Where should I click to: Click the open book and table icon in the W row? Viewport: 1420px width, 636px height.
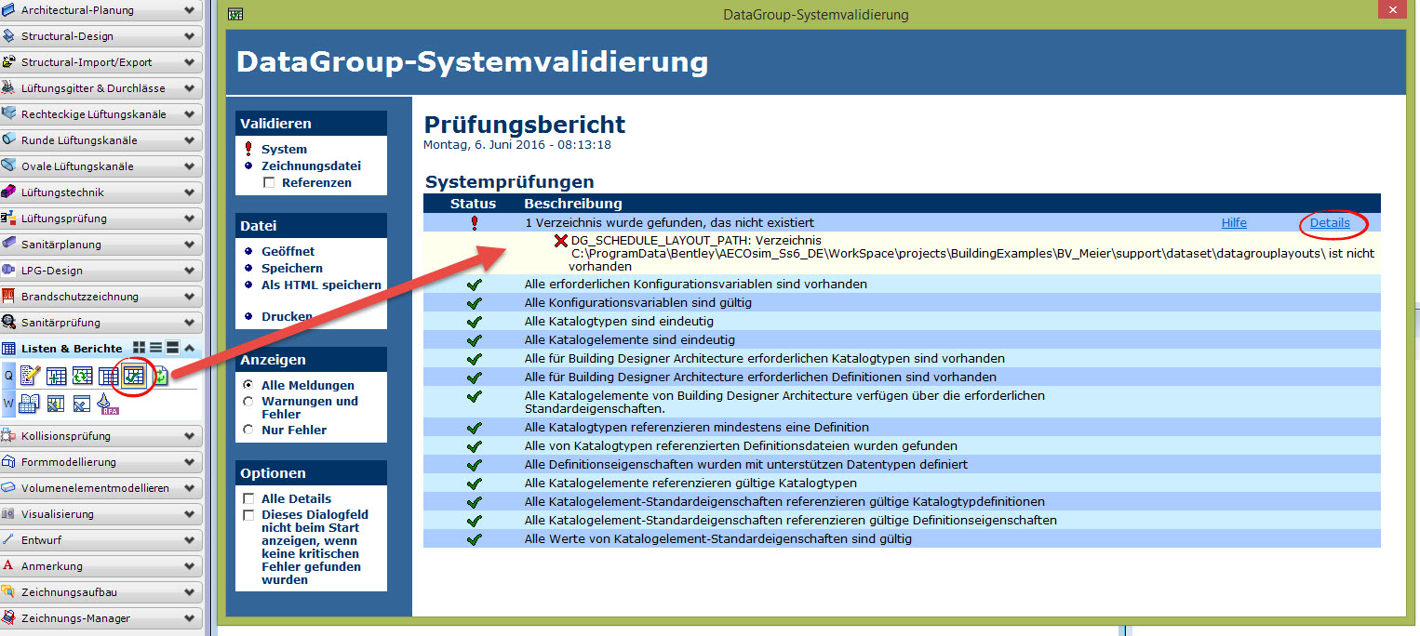(x=30, y=403)
